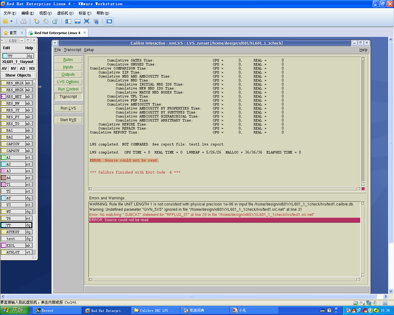Take a snapshot with the clock-star icon
394x315 pixels.
point(37,21)
